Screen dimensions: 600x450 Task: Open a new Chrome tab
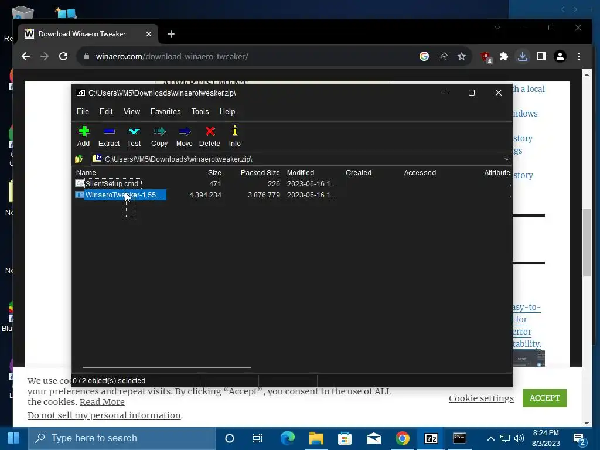tap(171, 34)
